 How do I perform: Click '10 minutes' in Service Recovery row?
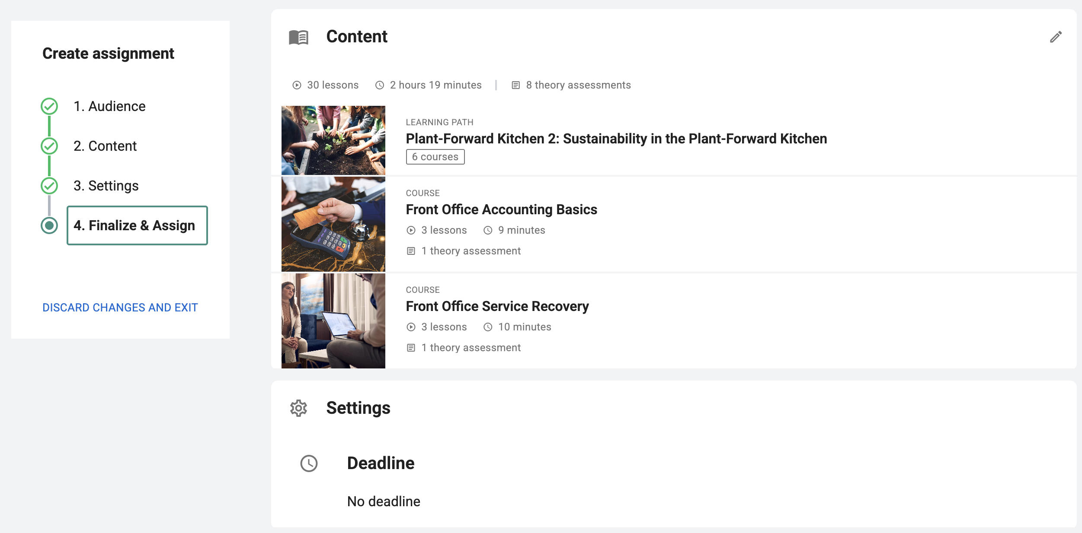click(x=525, y=327)
